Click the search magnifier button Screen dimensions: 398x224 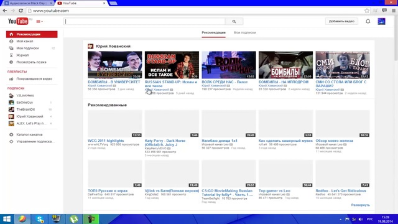tap(234, 22)
